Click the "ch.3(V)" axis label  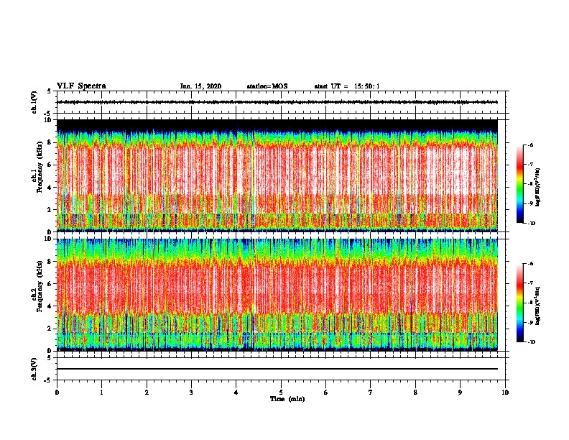point(34,369)
